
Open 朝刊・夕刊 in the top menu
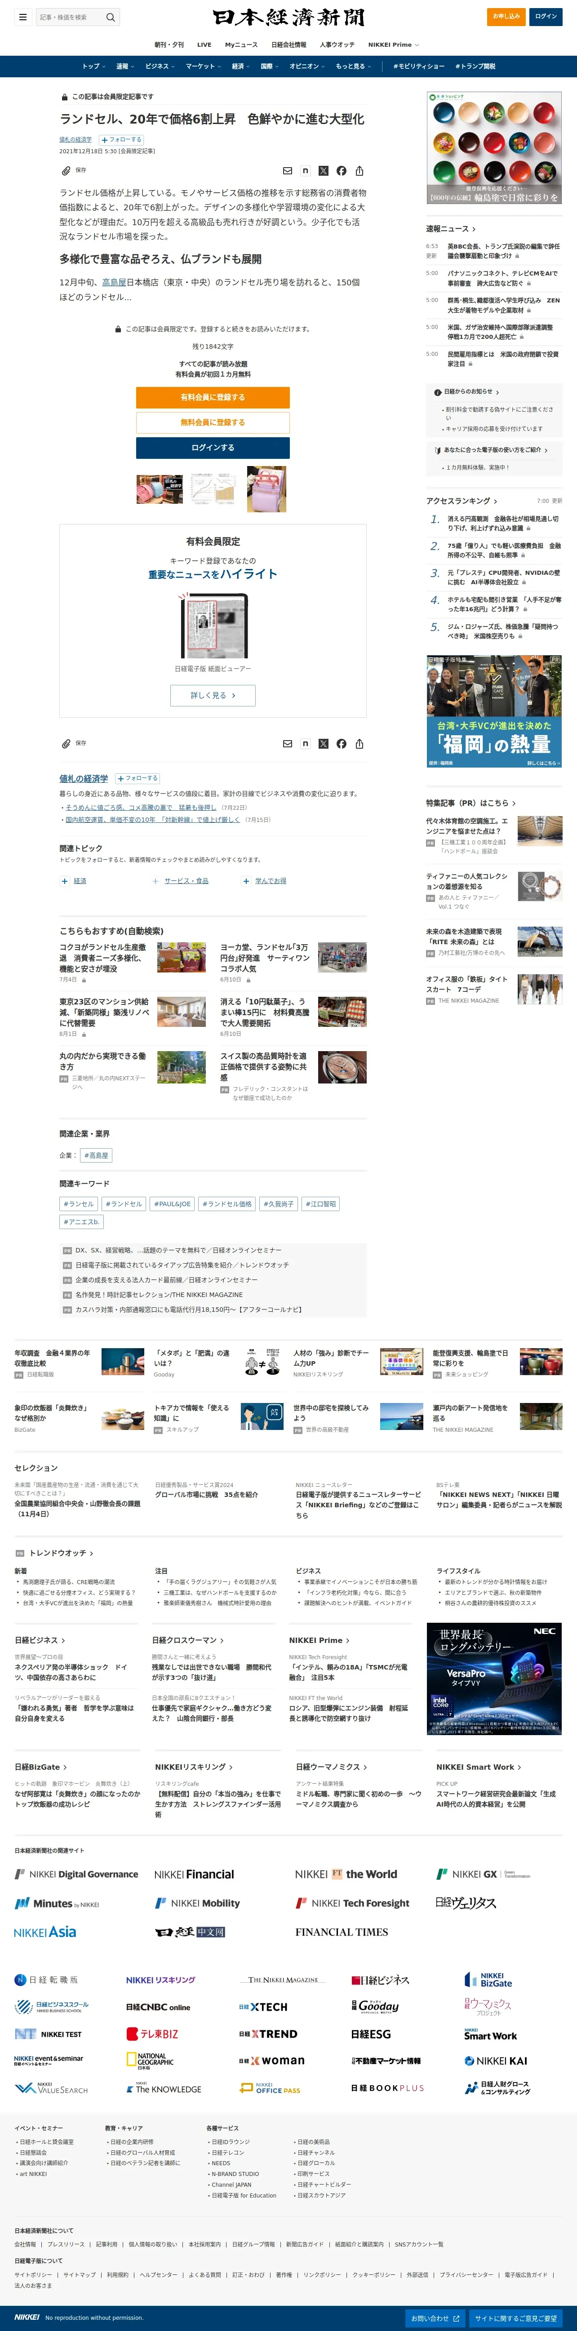169,44
